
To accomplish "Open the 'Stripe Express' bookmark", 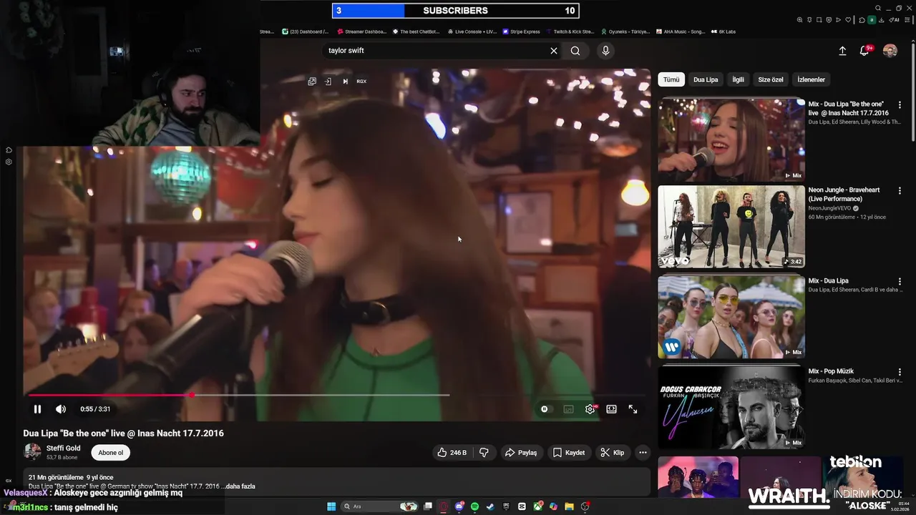I will [x=521, y=31].
